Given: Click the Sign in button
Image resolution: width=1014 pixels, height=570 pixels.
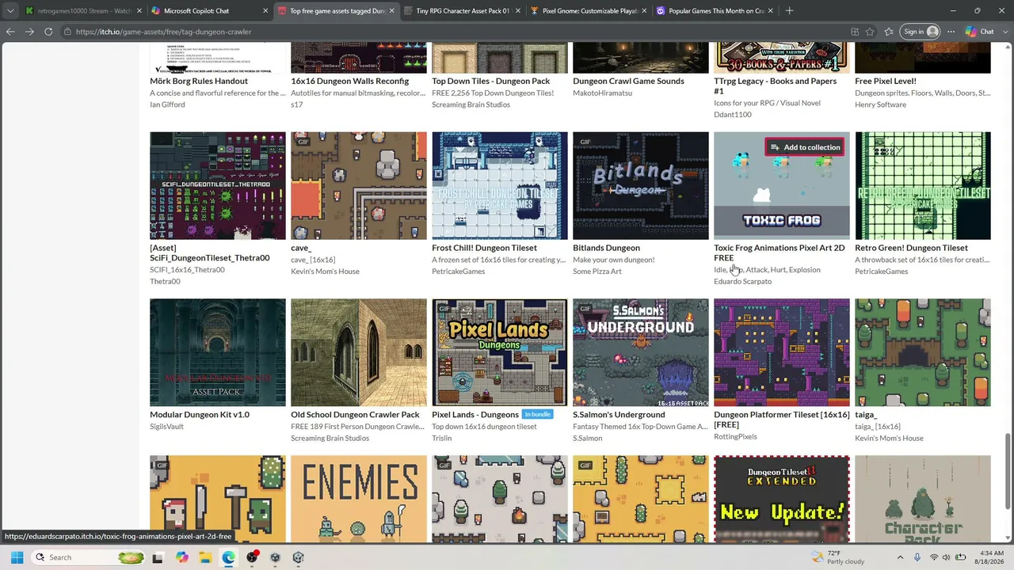Looking at the screenshot, I should (921, 32).
